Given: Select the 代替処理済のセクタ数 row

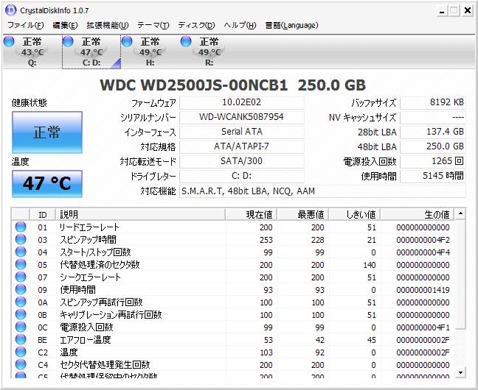Looking at the screenshot, I should pos(233,265).
